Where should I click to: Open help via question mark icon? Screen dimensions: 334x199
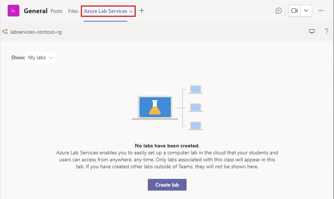coord(326,31)
